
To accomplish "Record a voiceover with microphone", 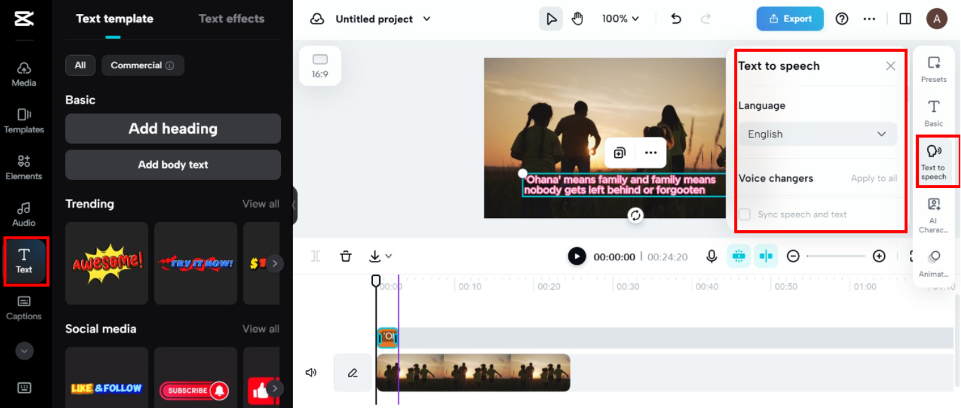I will click(711, 256).
